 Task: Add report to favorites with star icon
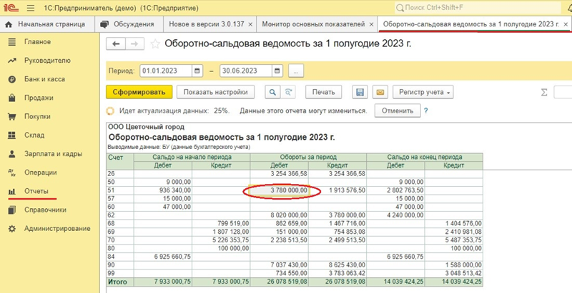155,44
